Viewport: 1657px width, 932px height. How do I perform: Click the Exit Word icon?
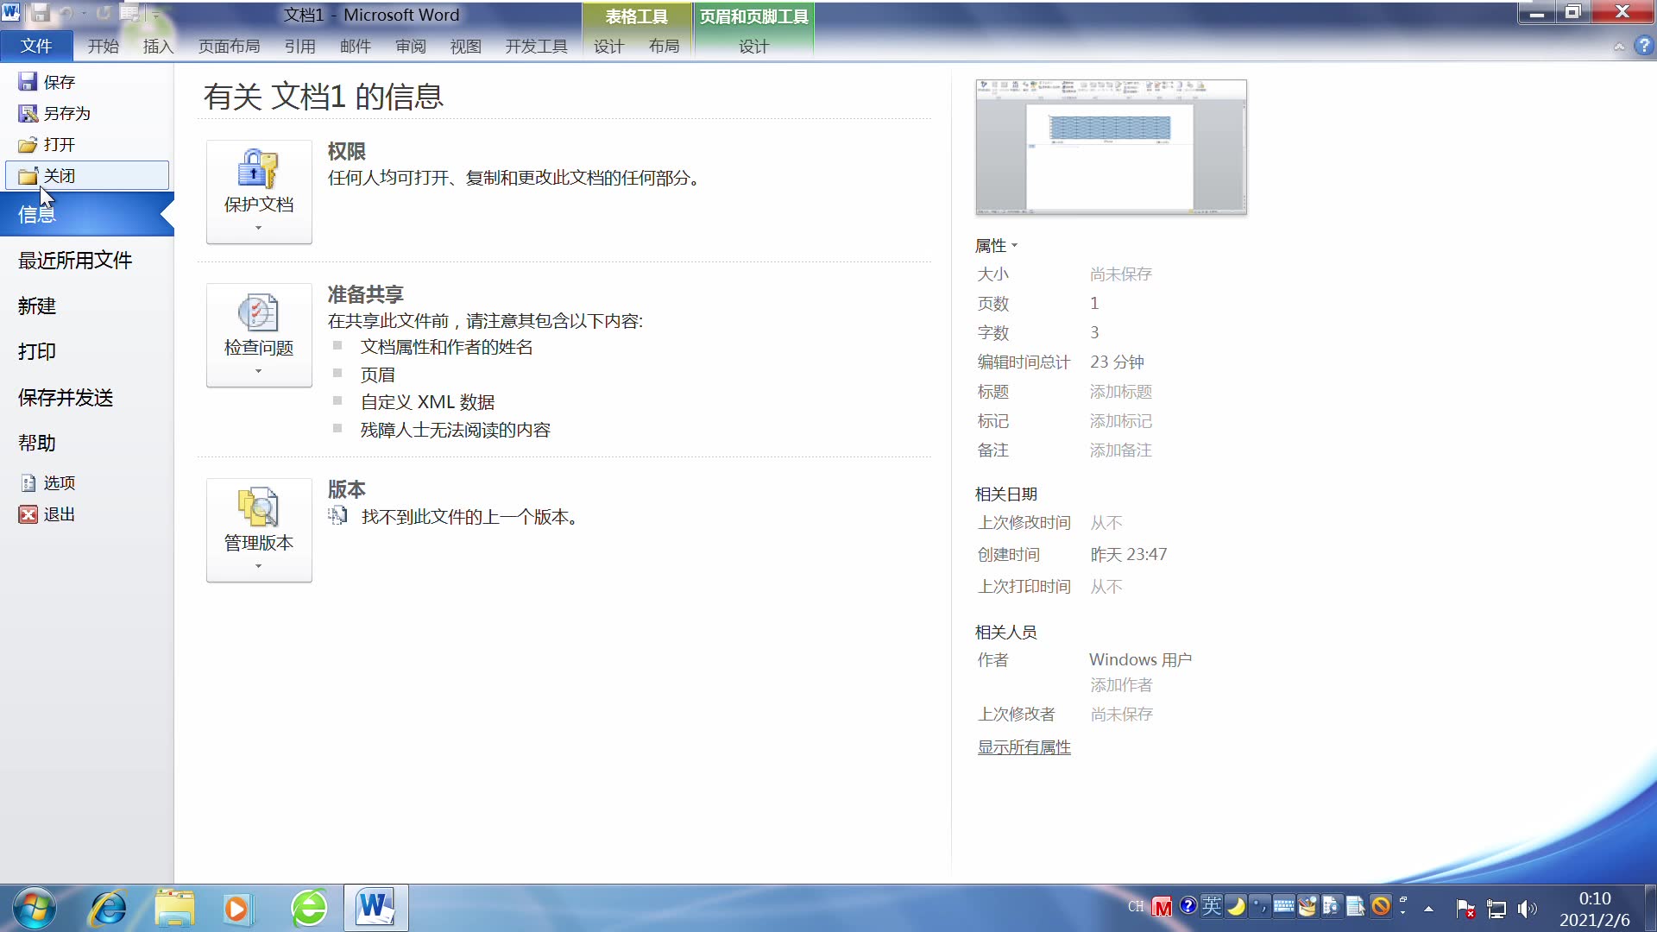click(28, 514)
